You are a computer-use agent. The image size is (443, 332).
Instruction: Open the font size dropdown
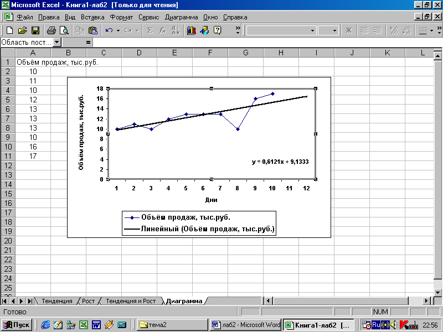334,30
